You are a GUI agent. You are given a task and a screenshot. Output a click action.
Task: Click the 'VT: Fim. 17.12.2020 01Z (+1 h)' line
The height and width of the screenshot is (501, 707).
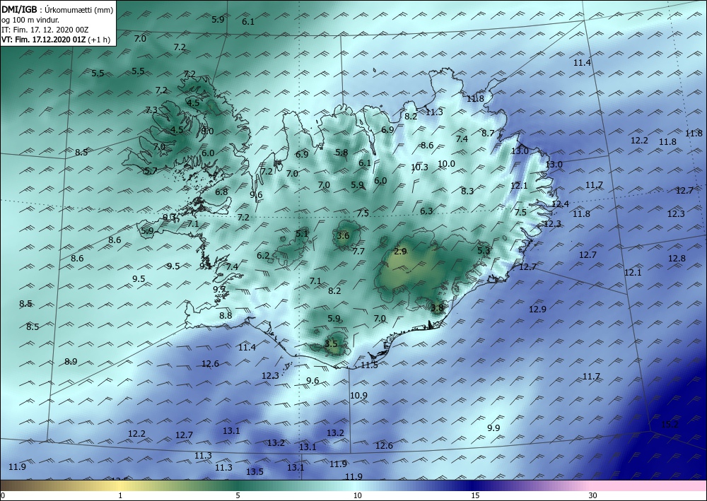point(56,39)
